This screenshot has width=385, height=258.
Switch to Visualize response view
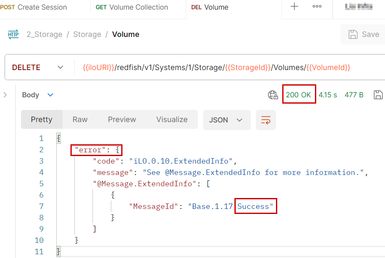[172, 120]
